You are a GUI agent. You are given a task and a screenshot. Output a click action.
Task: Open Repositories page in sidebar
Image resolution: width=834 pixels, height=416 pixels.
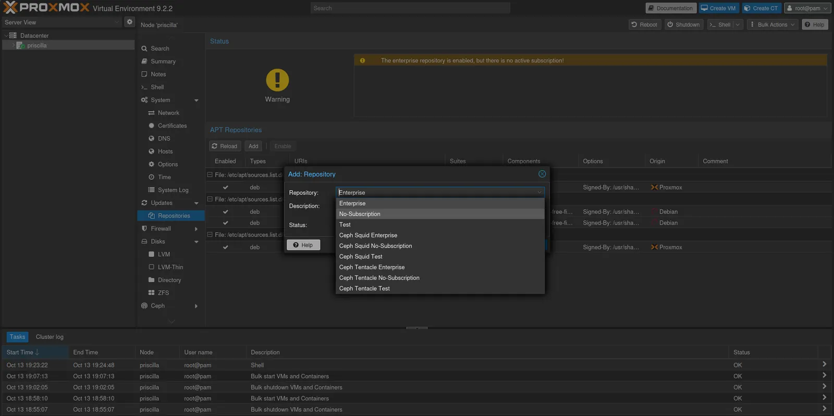[x=170, y=216]
